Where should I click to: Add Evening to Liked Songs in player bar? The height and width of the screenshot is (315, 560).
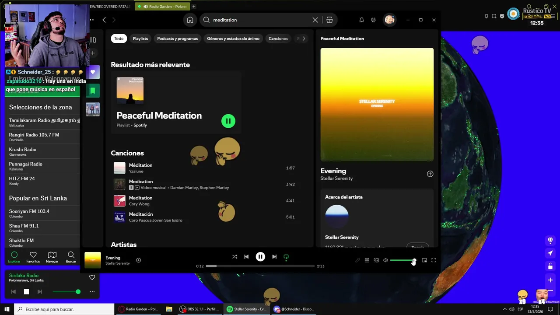pos(139,260)
